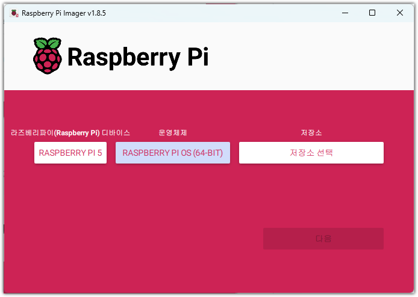Click the 라즈베리파이(Raspberry Pi) 디바이스 label
This screenshot has height=297, width=418.
pyautogui.click(x=70, y=132)
